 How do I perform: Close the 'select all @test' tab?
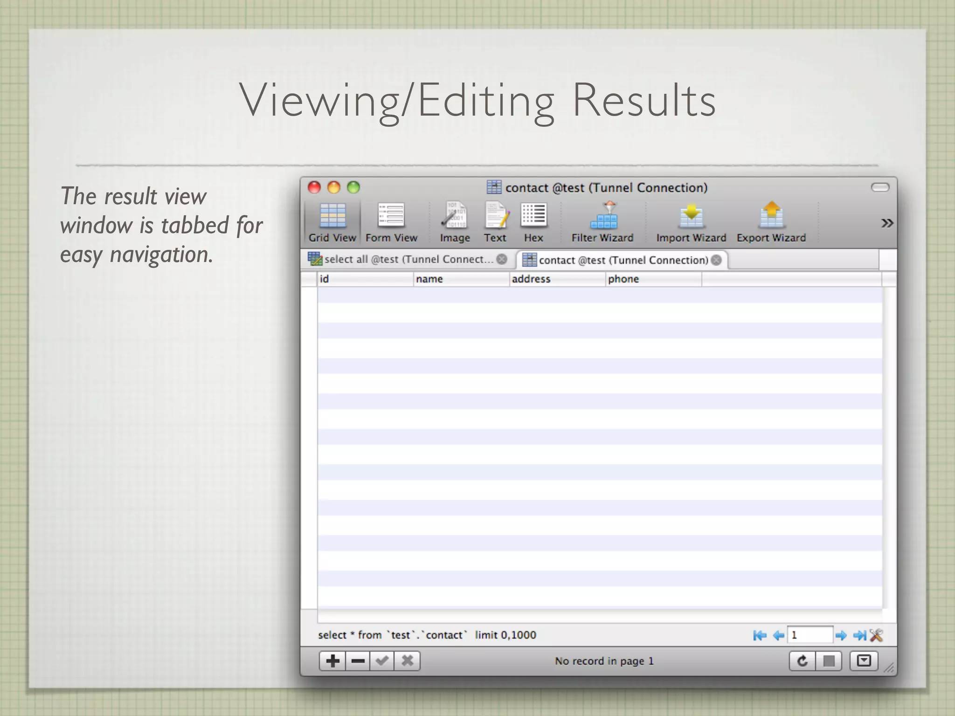(502, 259)
